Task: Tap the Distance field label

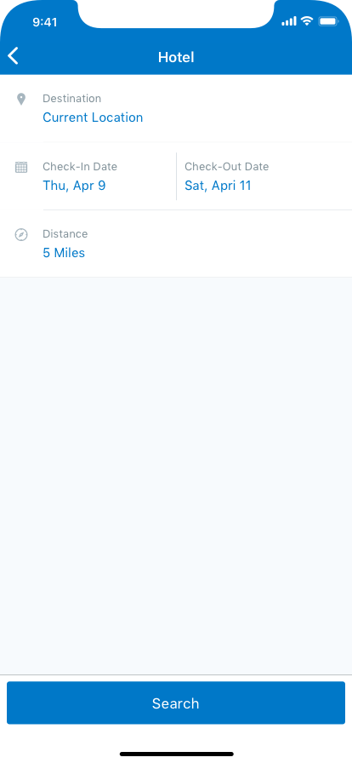Action: point(65,233)
